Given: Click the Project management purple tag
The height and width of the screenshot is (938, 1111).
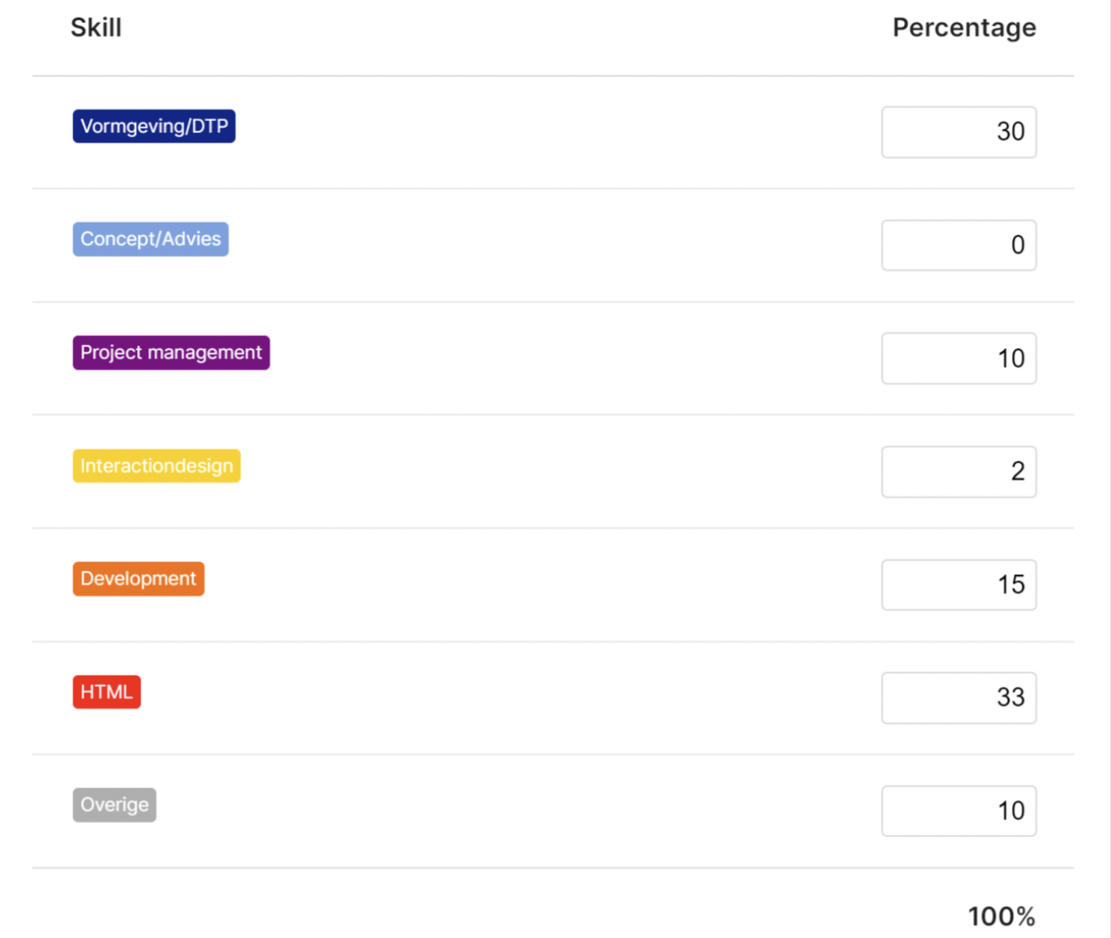Looking at the screenshot, I should (171, 352).
